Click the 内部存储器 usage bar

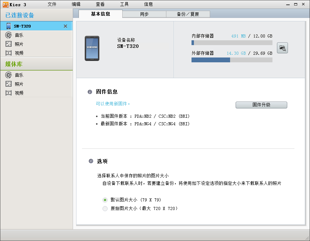232,43
